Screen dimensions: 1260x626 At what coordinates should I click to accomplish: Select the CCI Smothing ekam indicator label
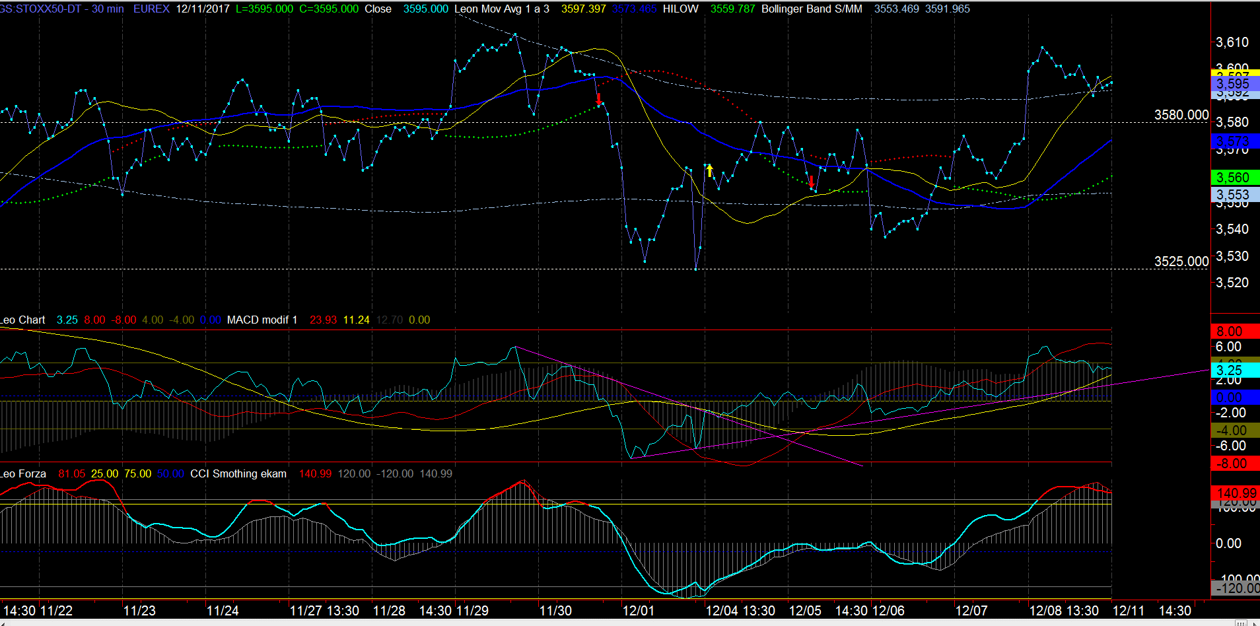238,473
